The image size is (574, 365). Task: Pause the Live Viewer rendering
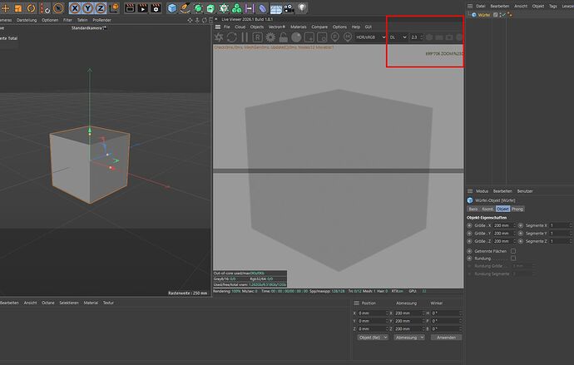tap(245, 37)
